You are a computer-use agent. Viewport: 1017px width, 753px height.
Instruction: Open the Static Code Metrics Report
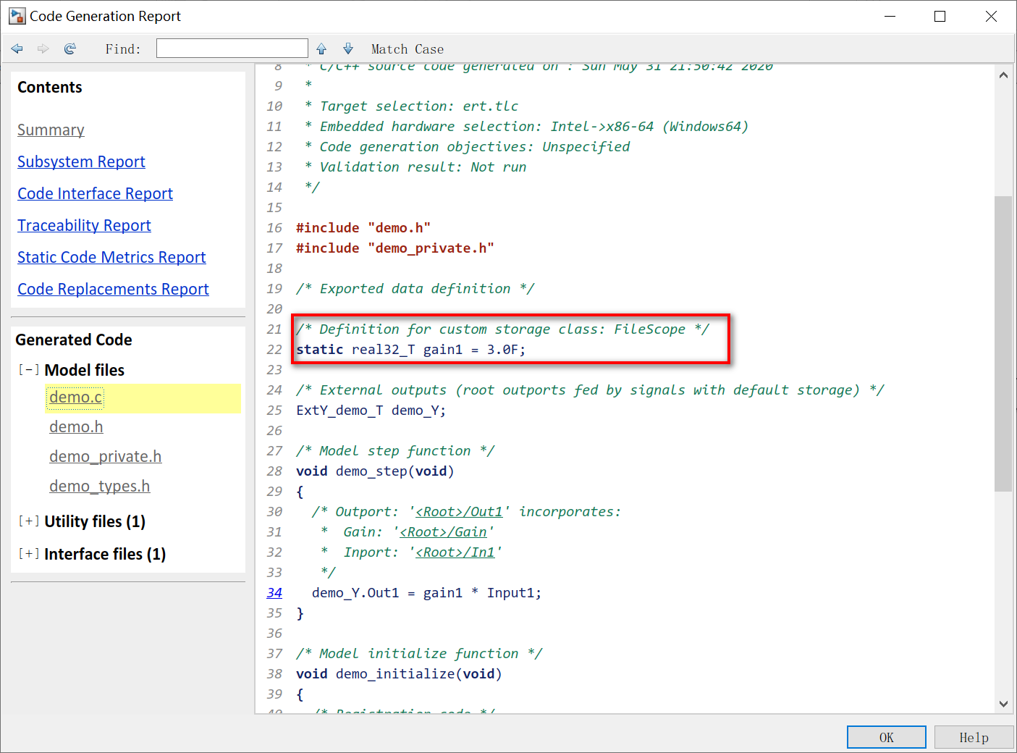[111, 258]
